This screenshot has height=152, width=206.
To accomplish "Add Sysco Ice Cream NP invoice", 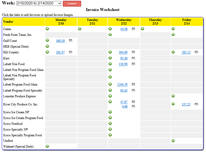I will [110, 112].
